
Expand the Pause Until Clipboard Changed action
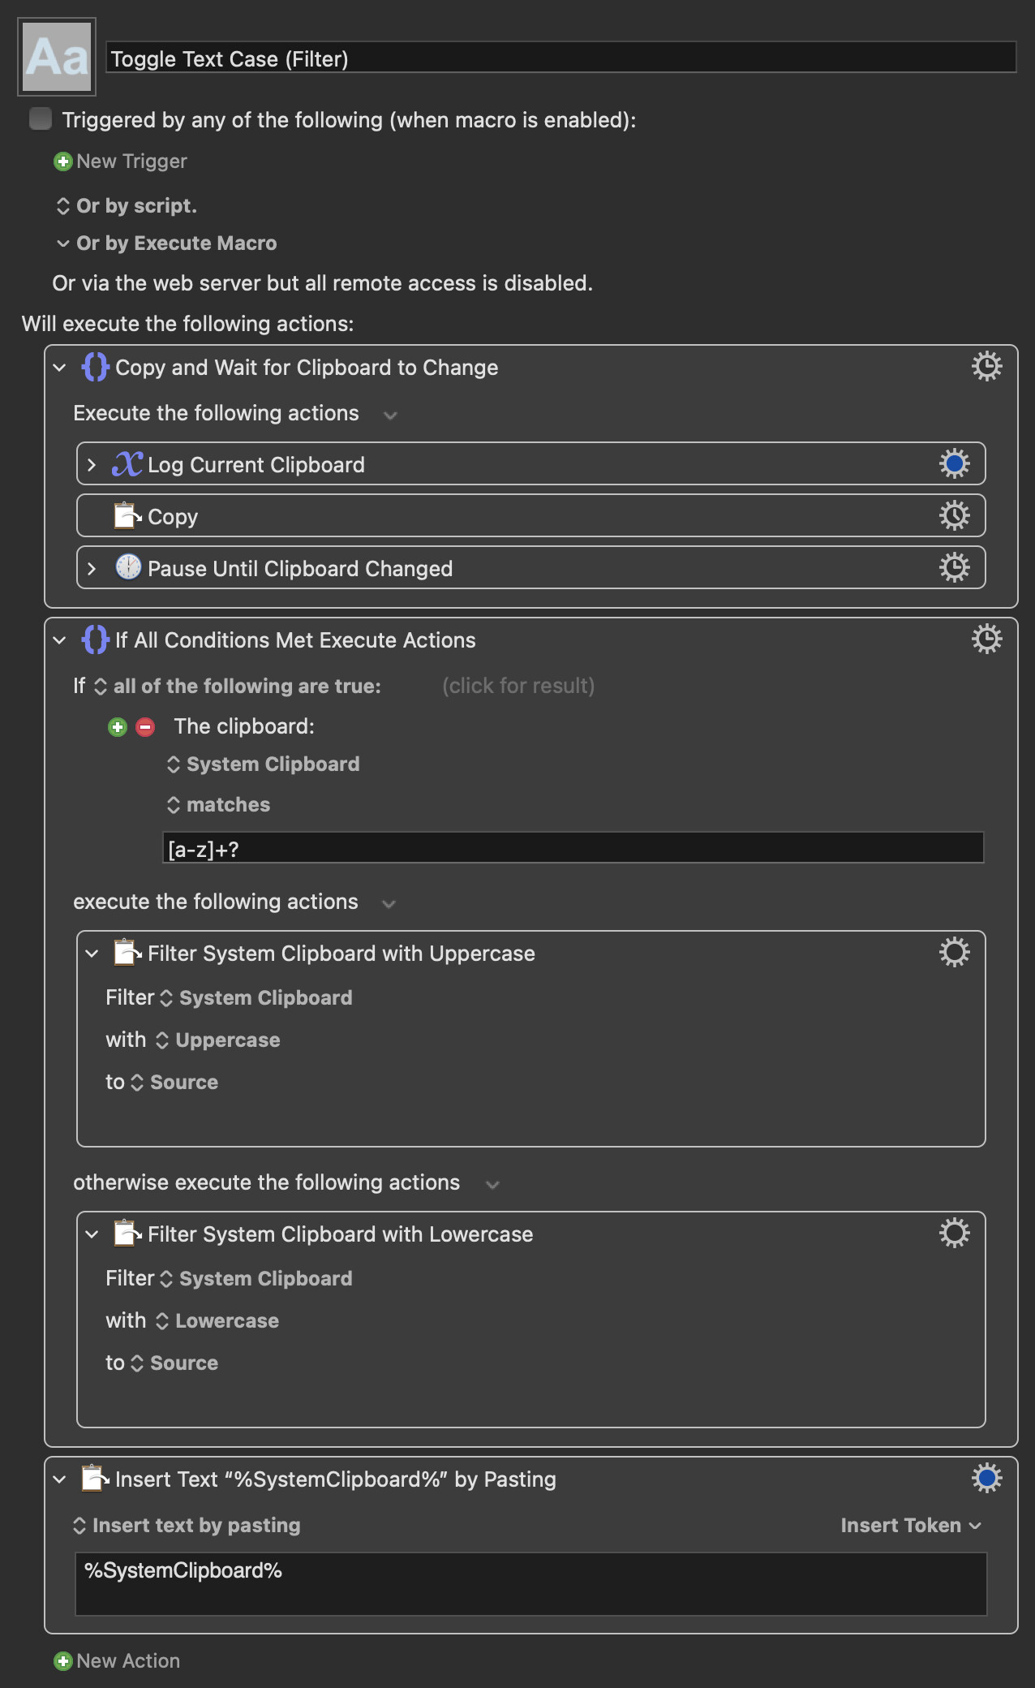(92, 569)
